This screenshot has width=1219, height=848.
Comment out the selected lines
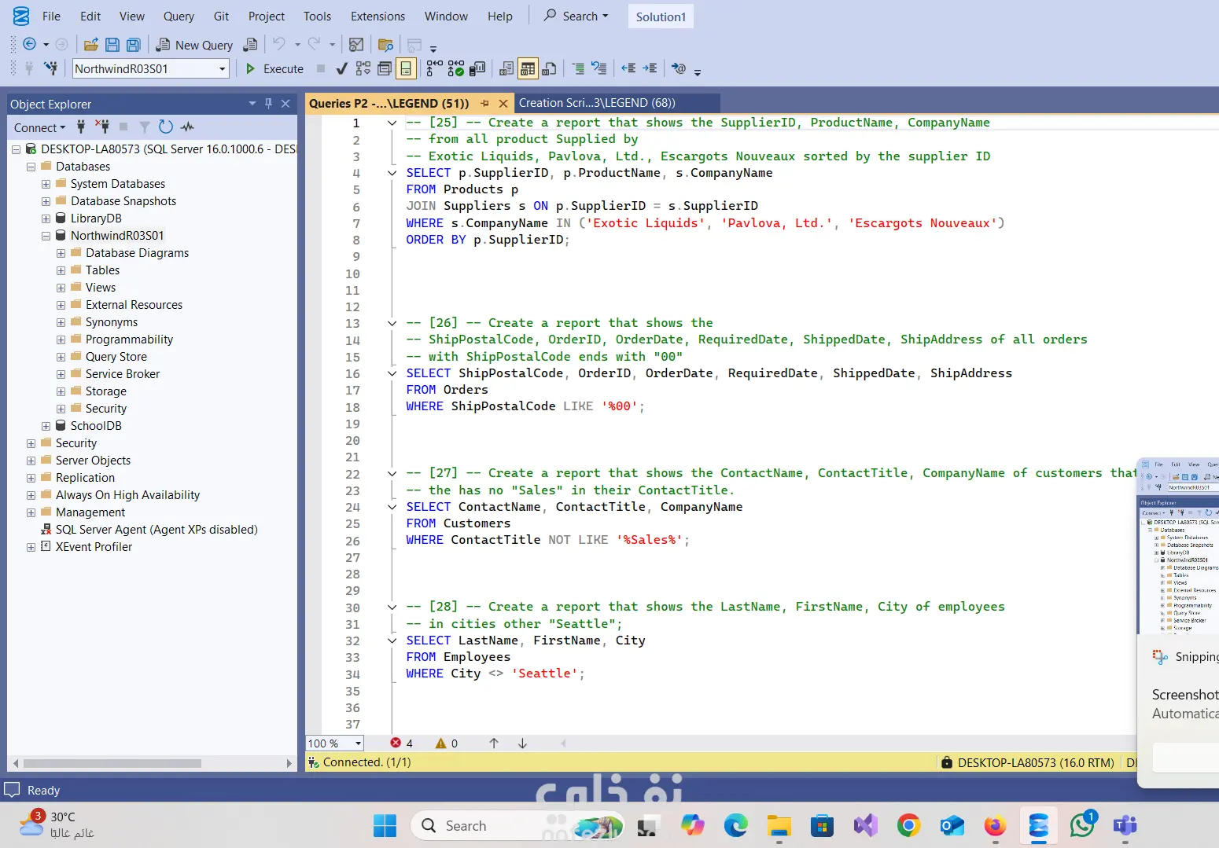[578, 69]
